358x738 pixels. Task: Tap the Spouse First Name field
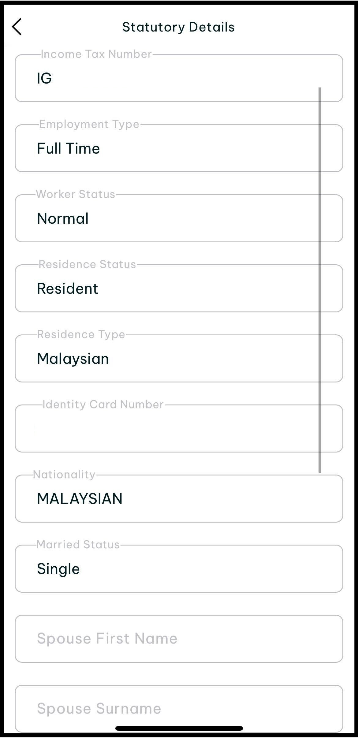[179, 639]
